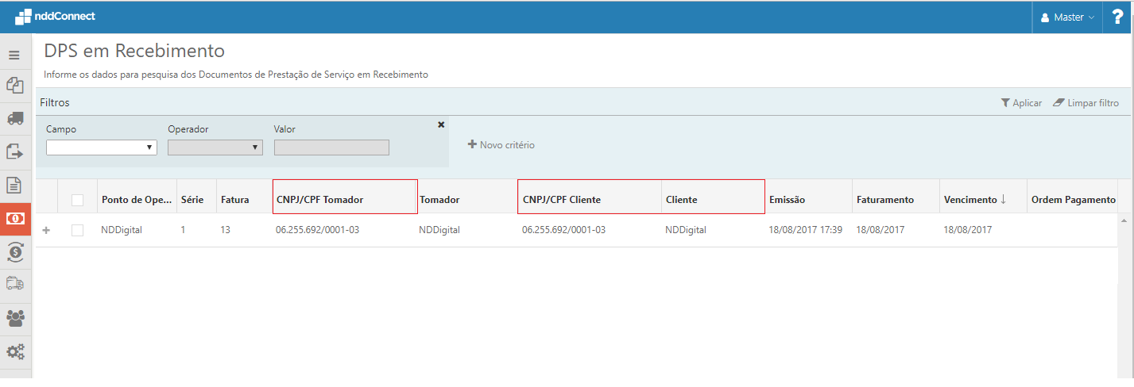The height and width of the screenshot is (387, 1134).
Task: Open the Master user menu
Action: pos(1066,17)
